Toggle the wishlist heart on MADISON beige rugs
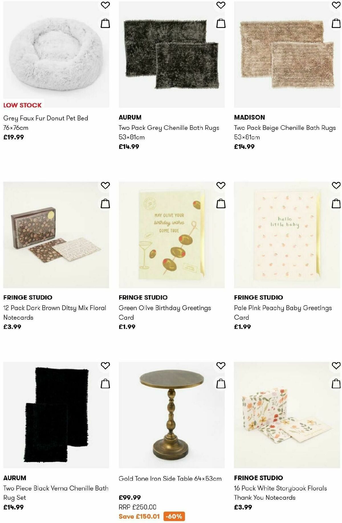342x523 pixels. [335, 5]
